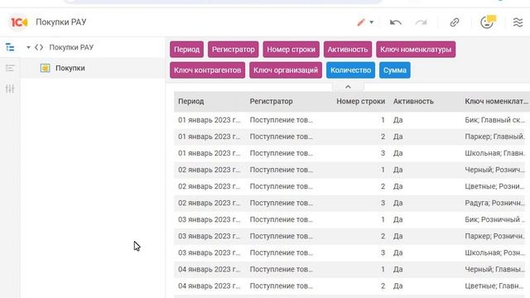Select the Черный; Рознич... cell

click(x=494, y=170)
